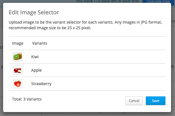Cancel editing the image selector
This screenshot has width=175, height=116.
[134, 101]
